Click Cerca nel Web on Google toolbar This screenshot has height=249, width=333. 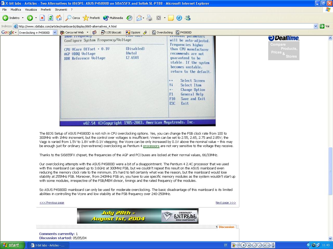click(x=72, y=32)
